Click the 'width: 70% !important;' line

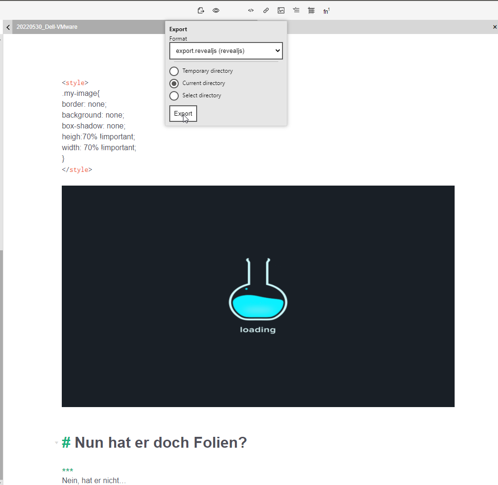(x=99, y=147)
